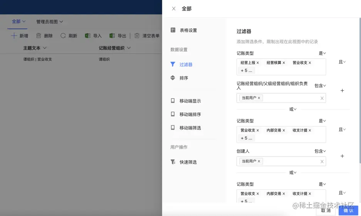The height and width of the screenshot is (216, 361).
Task: Click inside first 记账类型 tag input box
Action: (281, 67)
